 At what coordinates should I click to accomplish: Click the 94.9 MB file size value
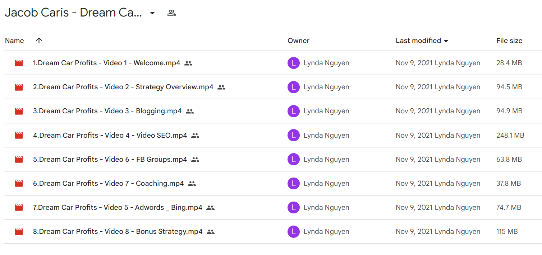509,111
